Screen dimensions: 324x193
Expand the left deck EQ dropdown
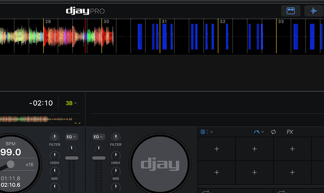72,137
